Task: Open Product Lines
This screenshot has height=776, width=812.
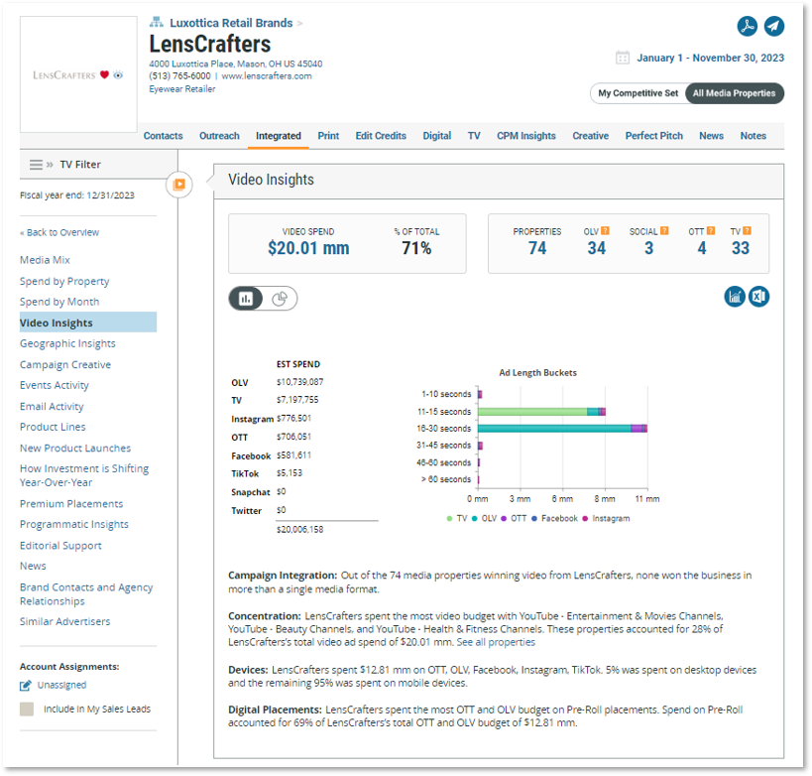Action: pos(53,427)
